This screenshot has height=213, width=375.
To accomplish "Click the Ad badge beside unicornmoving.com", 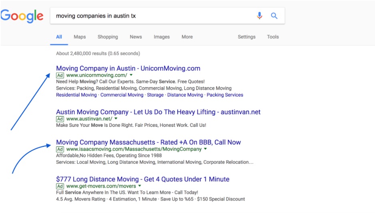I will tap(60, 75).
